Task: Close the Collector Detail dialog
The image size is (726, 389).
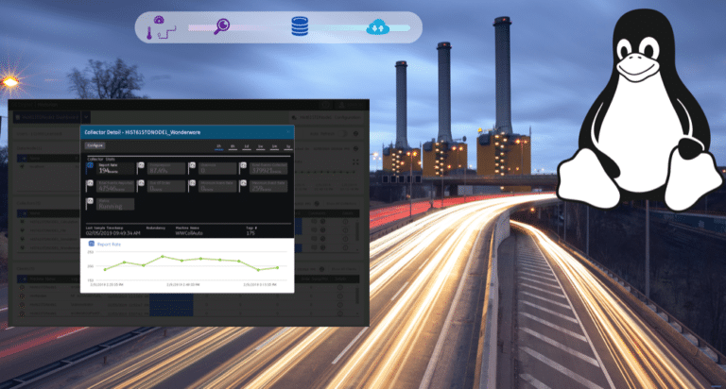Action: pyautogui.click(x=288, y=132)
